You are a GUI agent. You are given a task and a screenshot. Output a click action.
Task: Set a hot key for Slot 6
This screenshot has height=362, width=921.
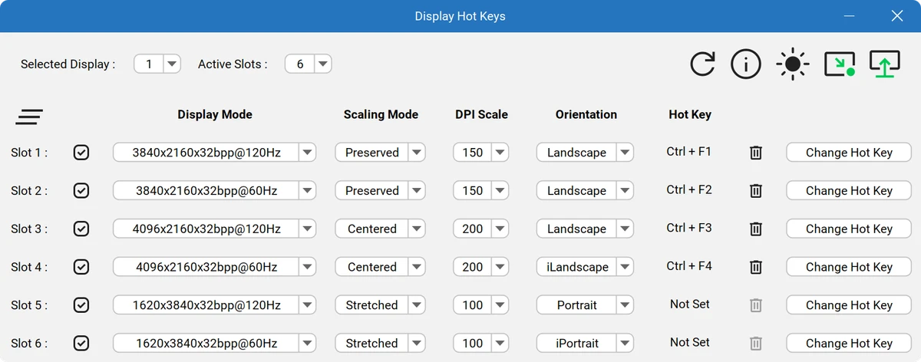[x=849, y=344]
